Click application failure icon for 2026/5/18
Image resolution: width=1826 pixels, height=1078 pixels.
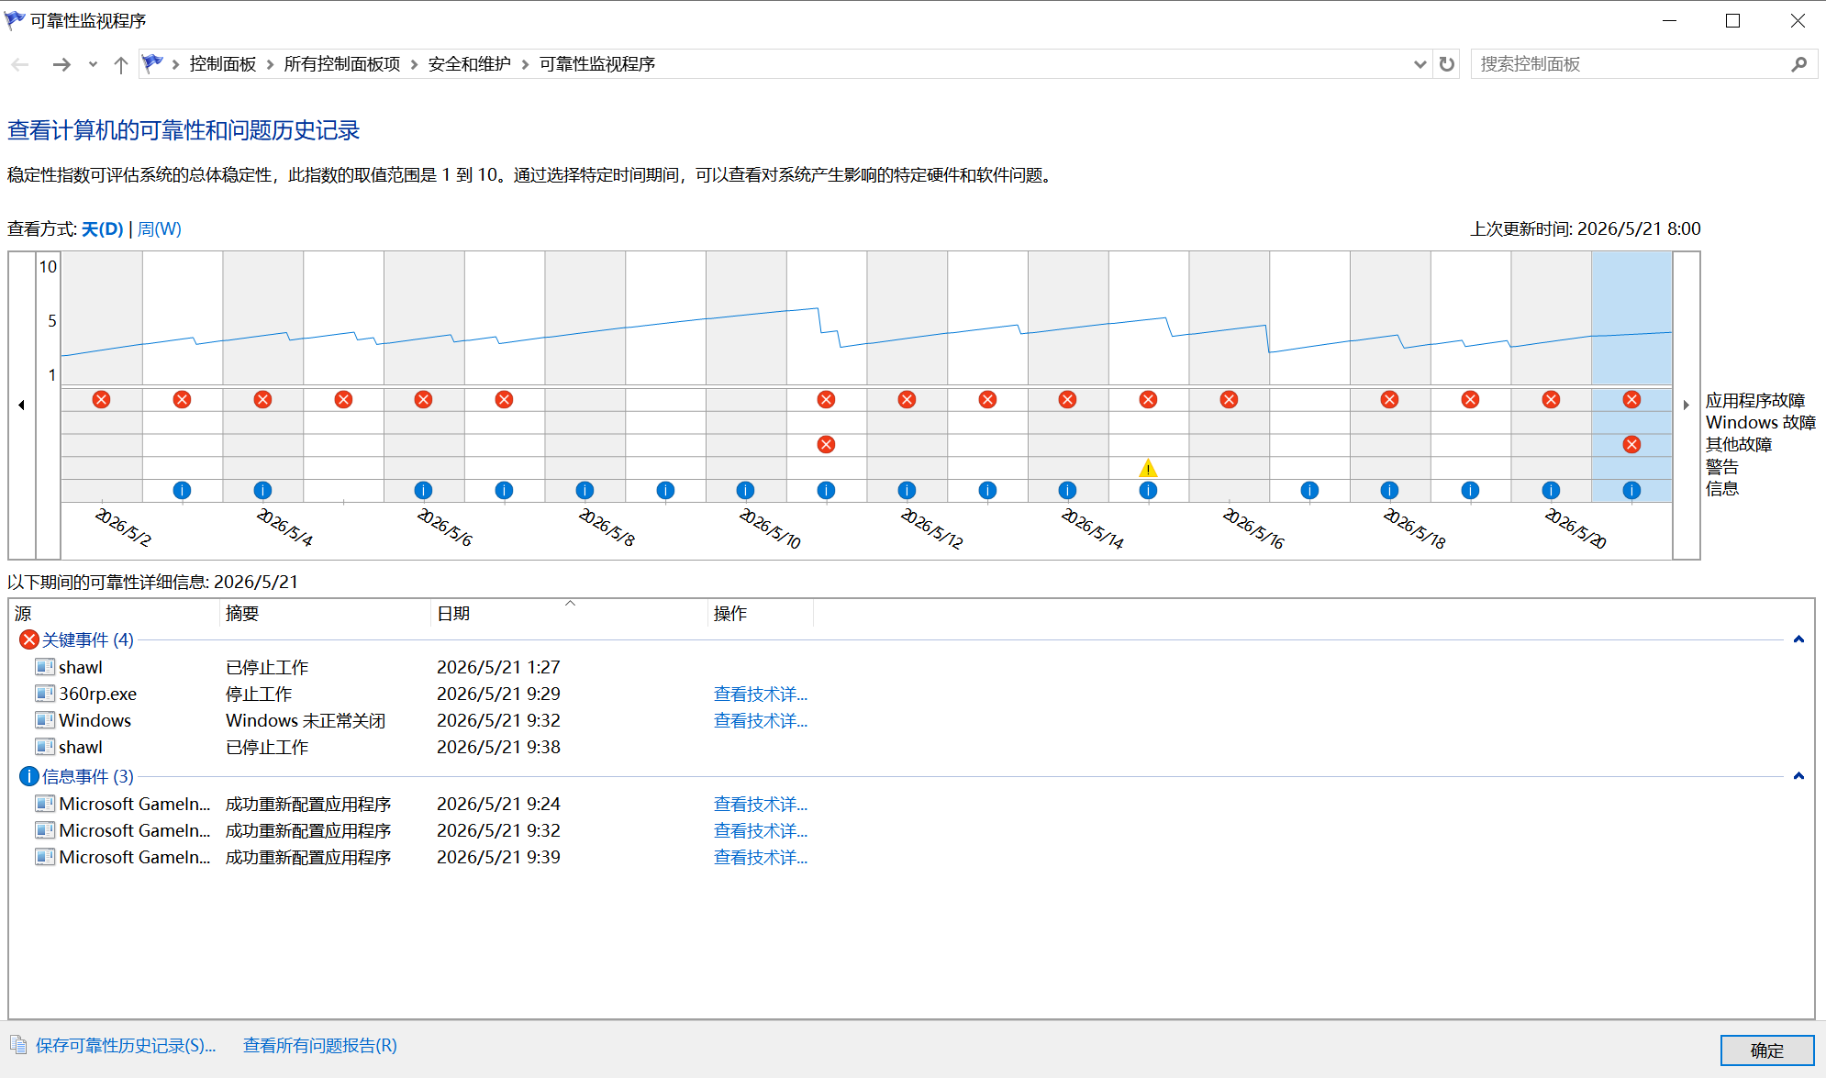tap(1389, 399)
